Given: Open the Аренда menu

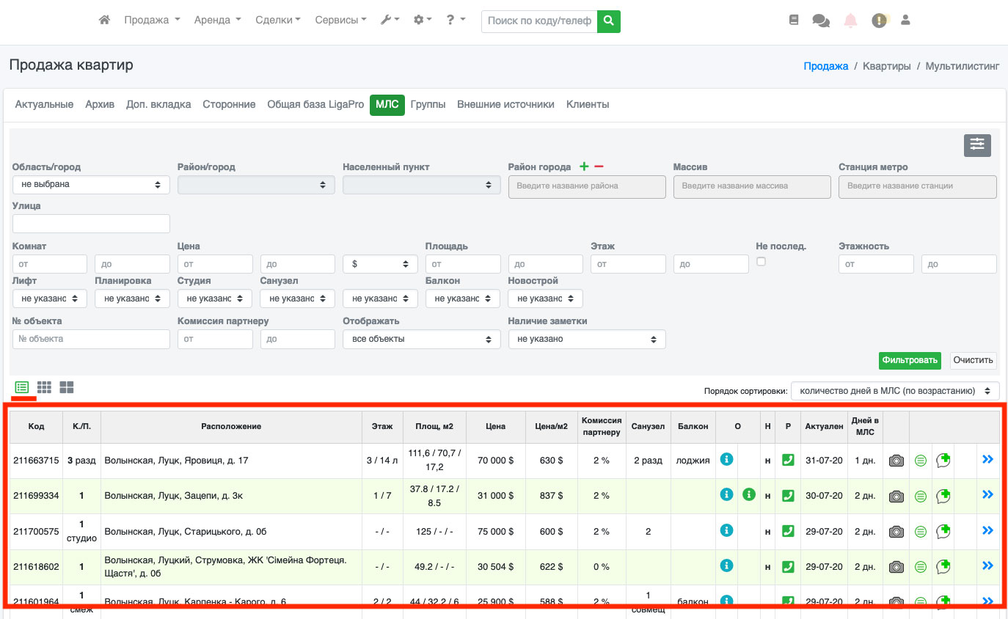Looking at the screenshot, I should pyautogui.click(x=217, y=21).
